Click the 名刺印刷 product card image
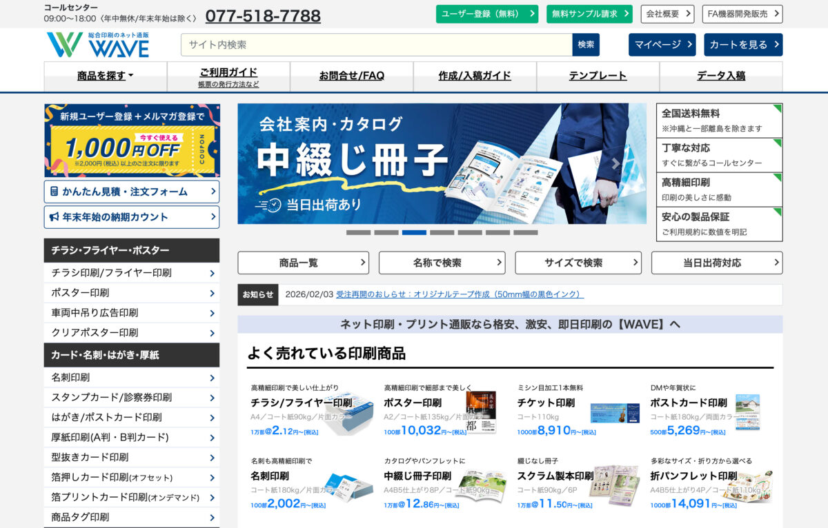Screen dimensions: 828x528 [x=348, y=487]
